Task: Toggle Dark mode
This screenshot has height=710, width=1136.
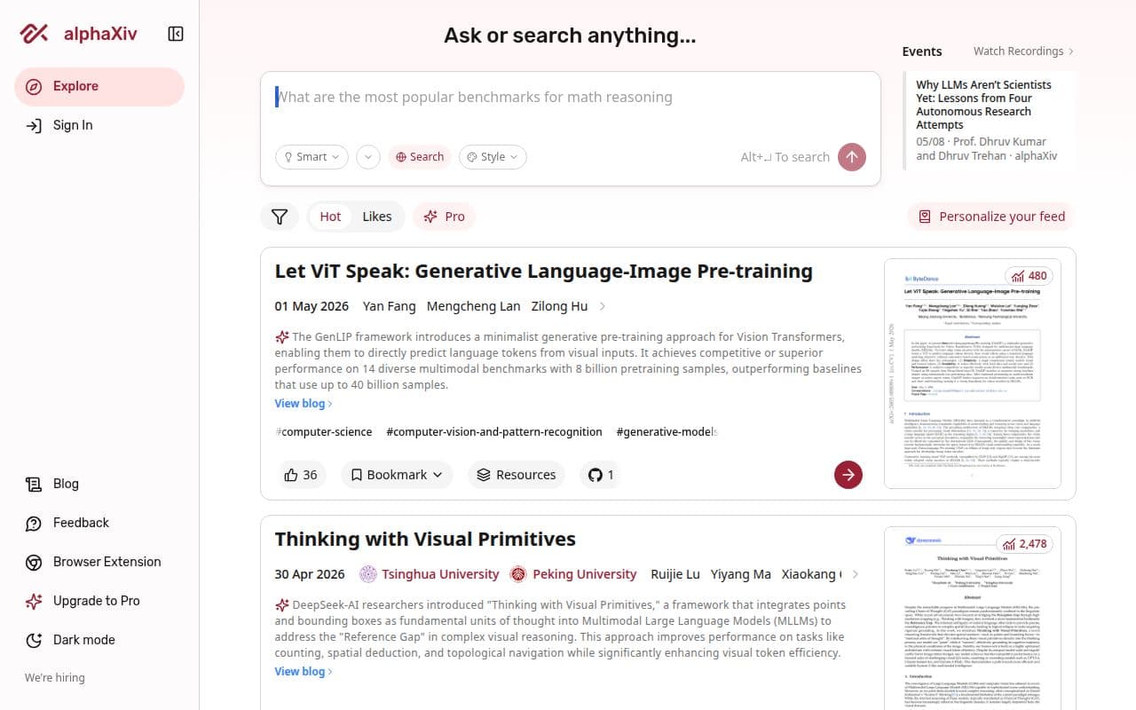Action: 99,640
